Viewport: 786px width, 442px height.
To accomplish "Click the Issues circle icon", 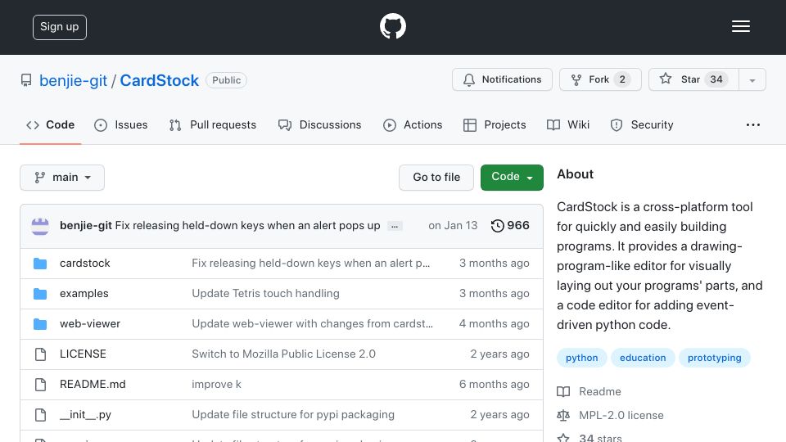I will pos(100,125).
